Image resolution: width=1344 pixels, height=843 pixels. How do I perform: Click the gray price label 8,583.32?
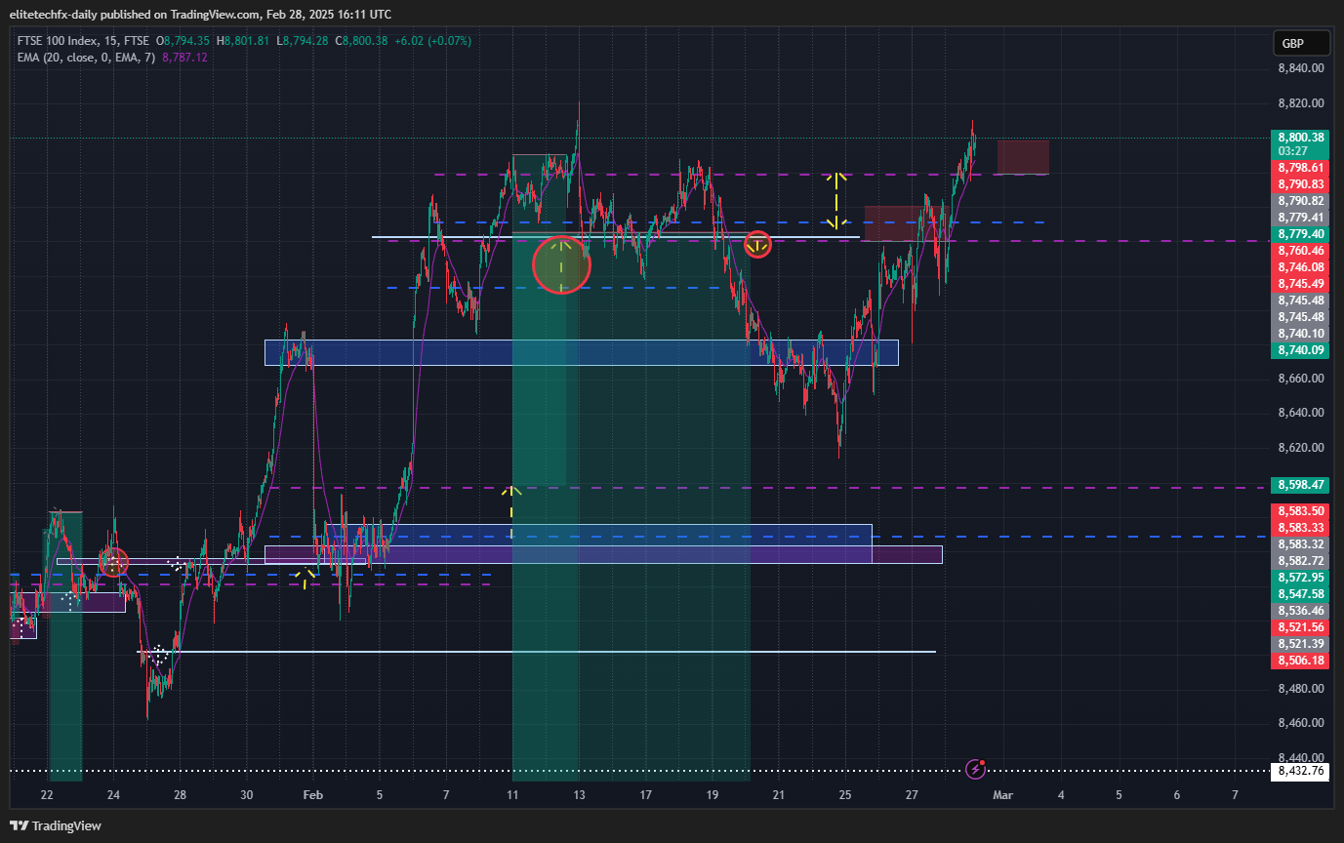coord(1300,544)
